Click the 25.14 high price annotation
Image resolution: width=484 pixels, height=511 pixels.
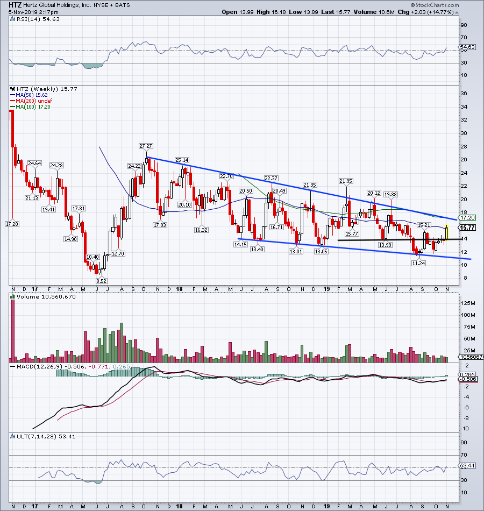[x=182, y=160]
